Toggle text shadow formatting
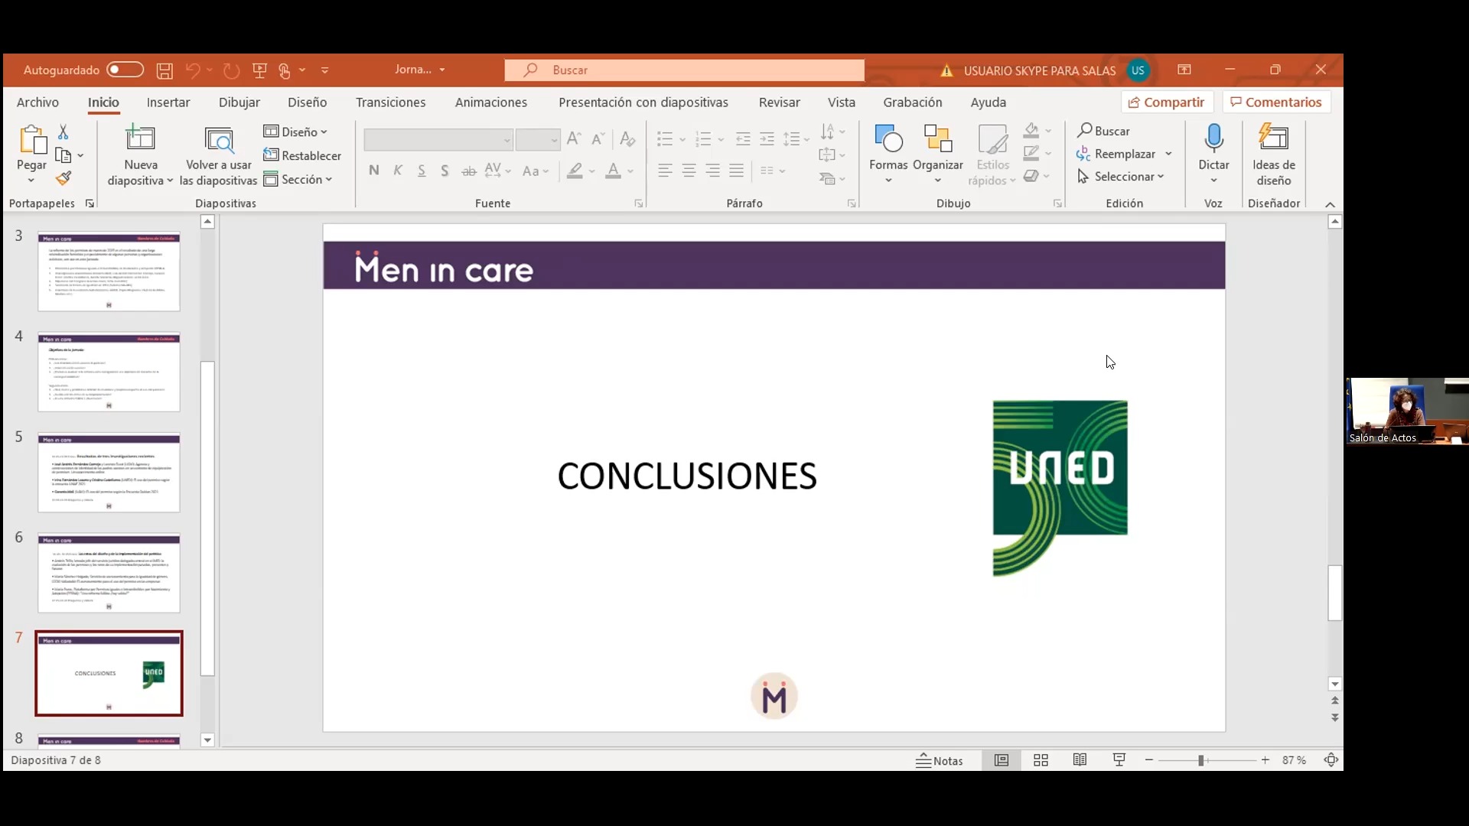 pos(445,171)
